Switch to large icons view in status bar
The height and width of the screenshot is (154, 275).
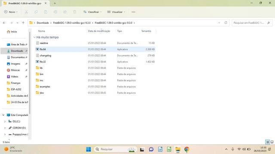(272, 142)
